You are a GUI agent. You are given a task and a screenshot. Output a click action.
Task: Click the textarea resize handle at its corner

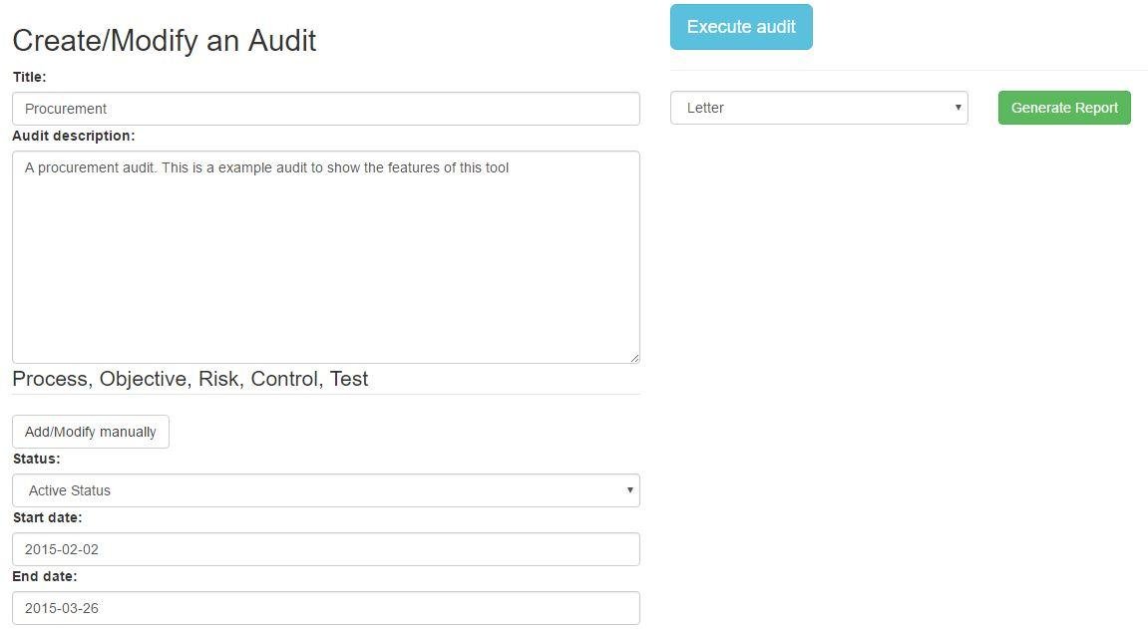pyautogui.click(x=635, y=358)
